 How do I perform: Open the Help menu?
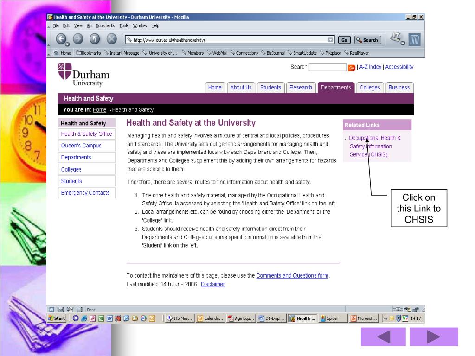[155, 26]
